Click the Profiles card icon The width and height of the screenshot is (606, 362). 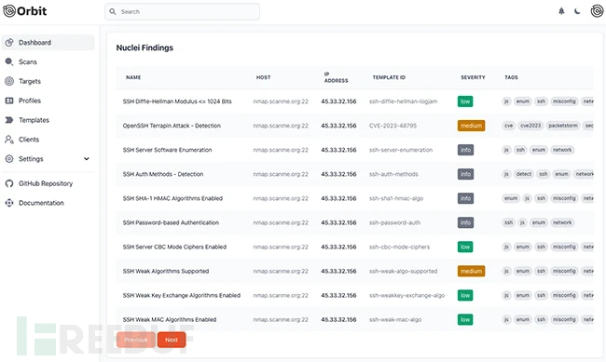tap(9, 101)
